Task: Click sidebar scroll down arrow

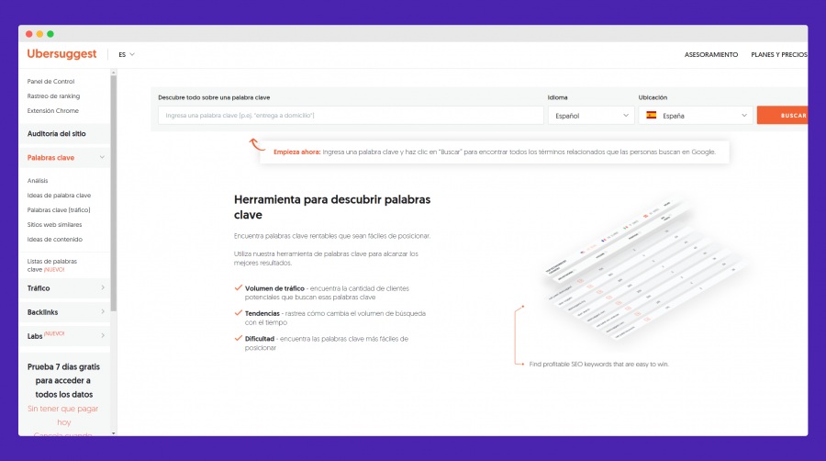Action: [x=113, y=433]
